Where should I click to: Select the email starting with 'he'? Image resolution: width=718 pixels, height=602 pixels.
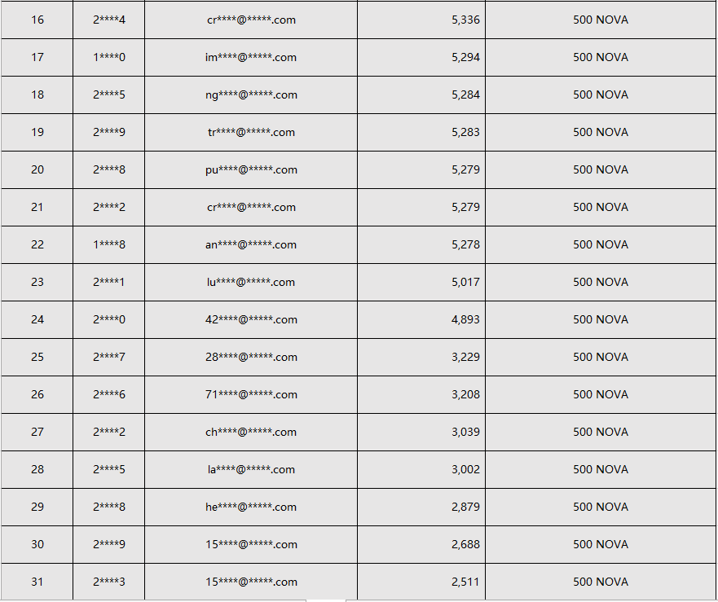tap(251, 507)
